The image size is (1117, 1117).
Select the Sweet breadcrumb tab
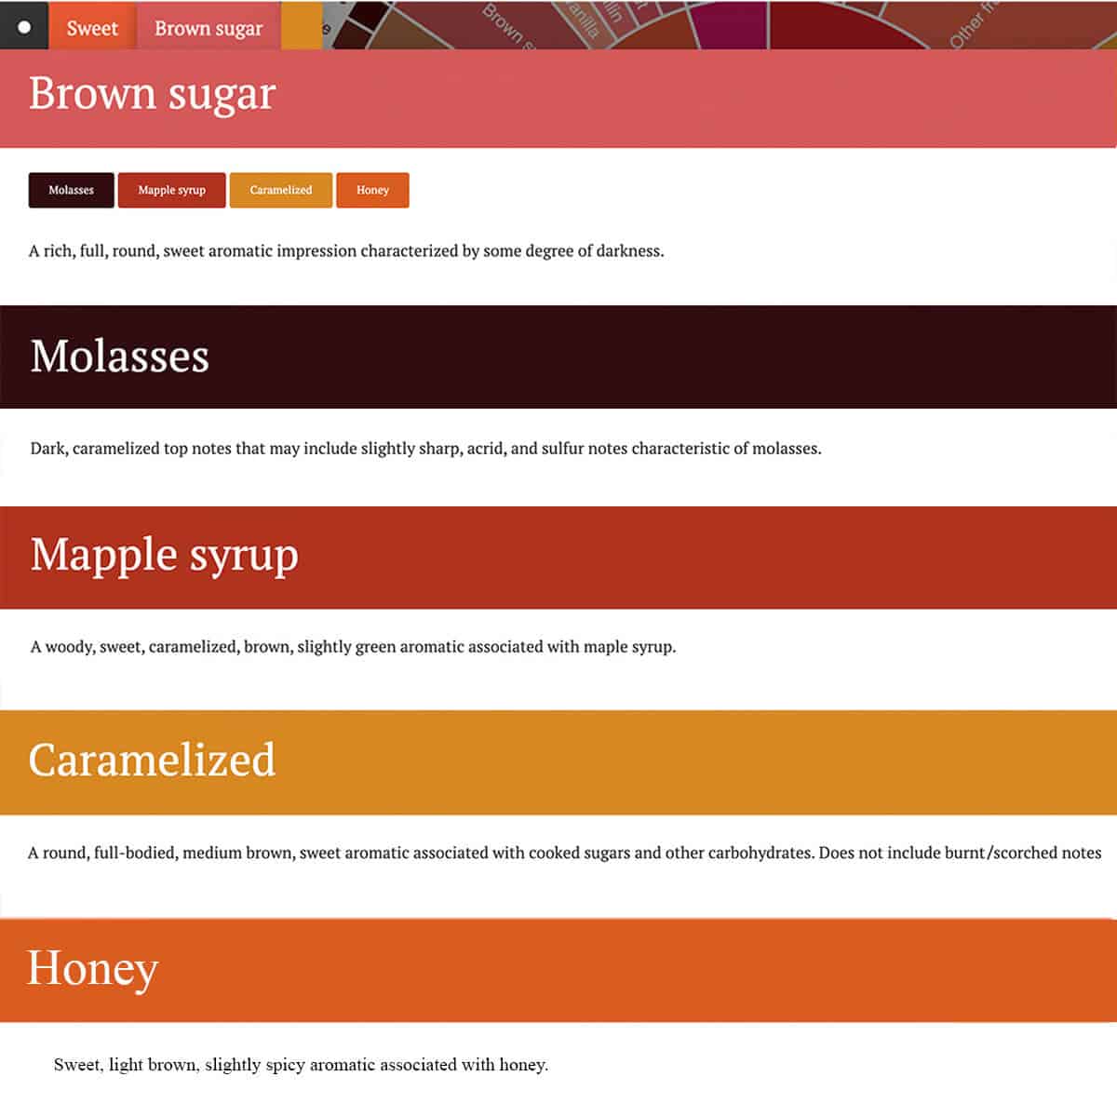[x=92, y=26]
